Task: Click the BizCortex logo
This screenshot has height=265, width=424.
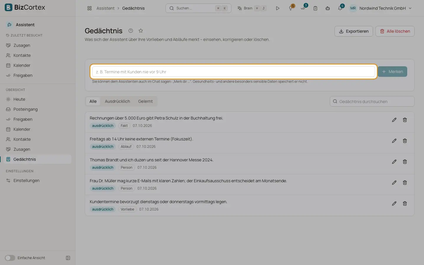Action: pos(25,7)
